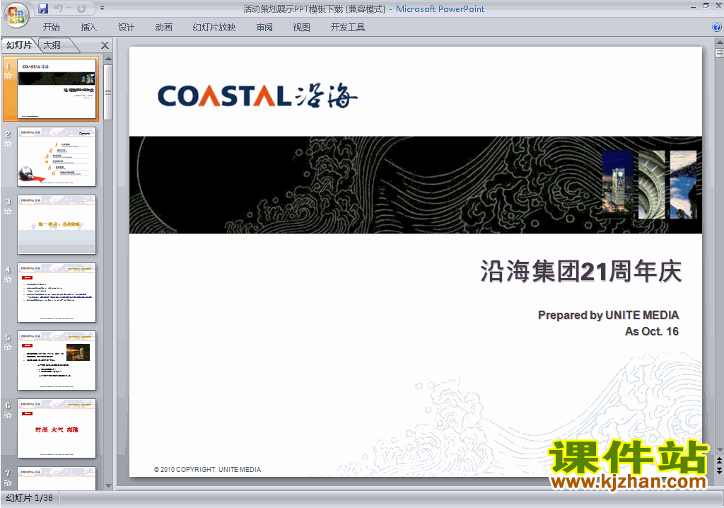Image resolution: width=724 pixels, height=508 pixels.
Task: Open the Customize Quick Access Toolbar dropdown
Action: [102, 8]
